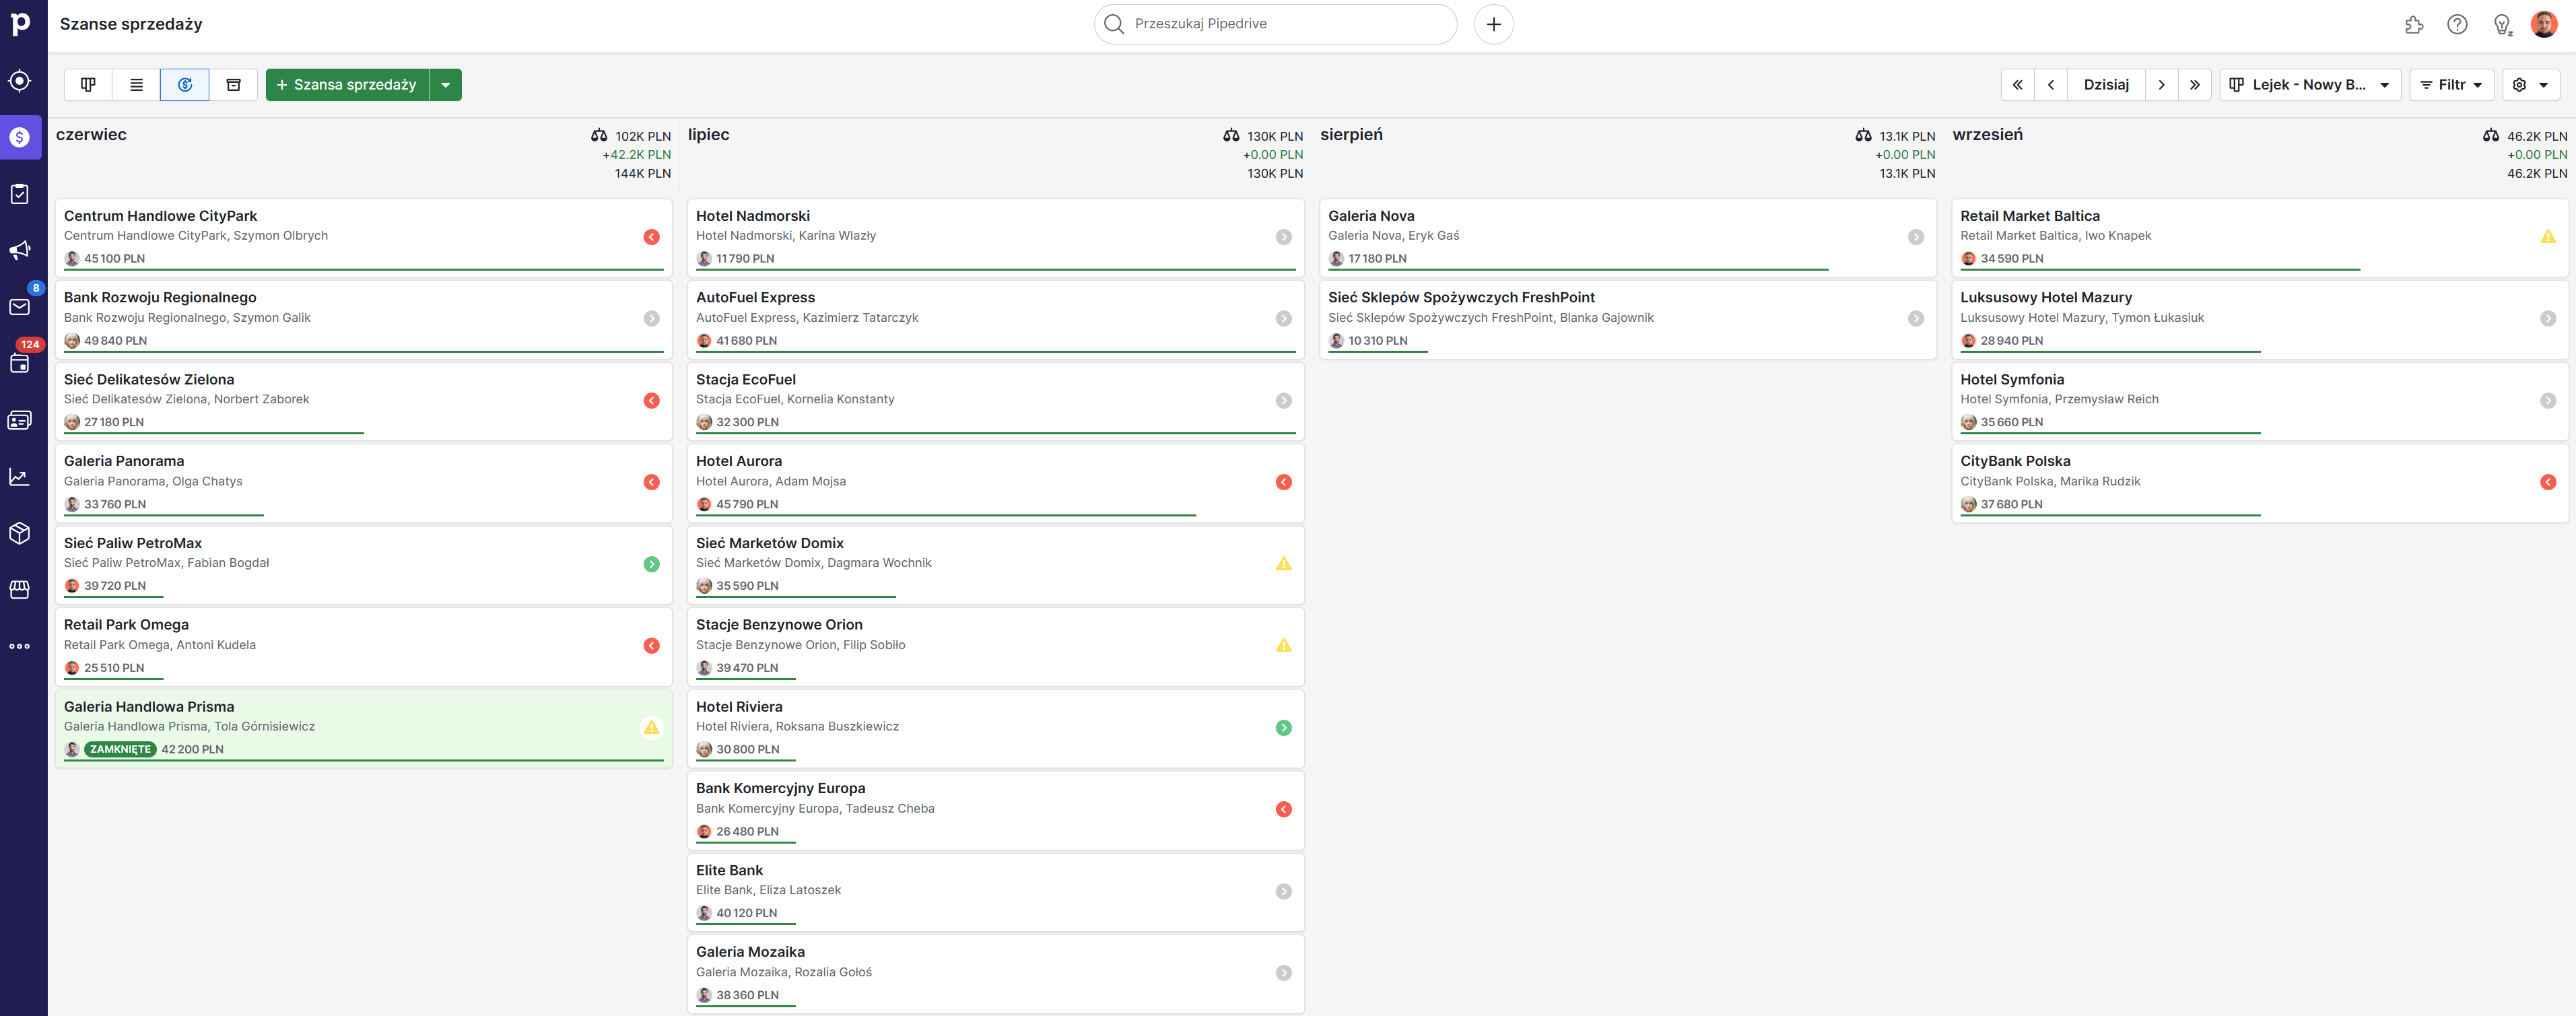The height and width of the screenshot is (1016, 2576).
Task: Jump forward several months with double-right arrow
Action: click(x=2195, y=85)
